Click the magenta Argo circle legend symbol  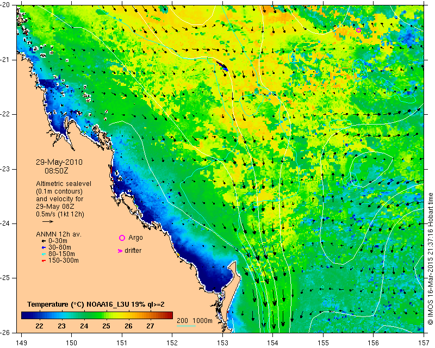tap(122, 238)
